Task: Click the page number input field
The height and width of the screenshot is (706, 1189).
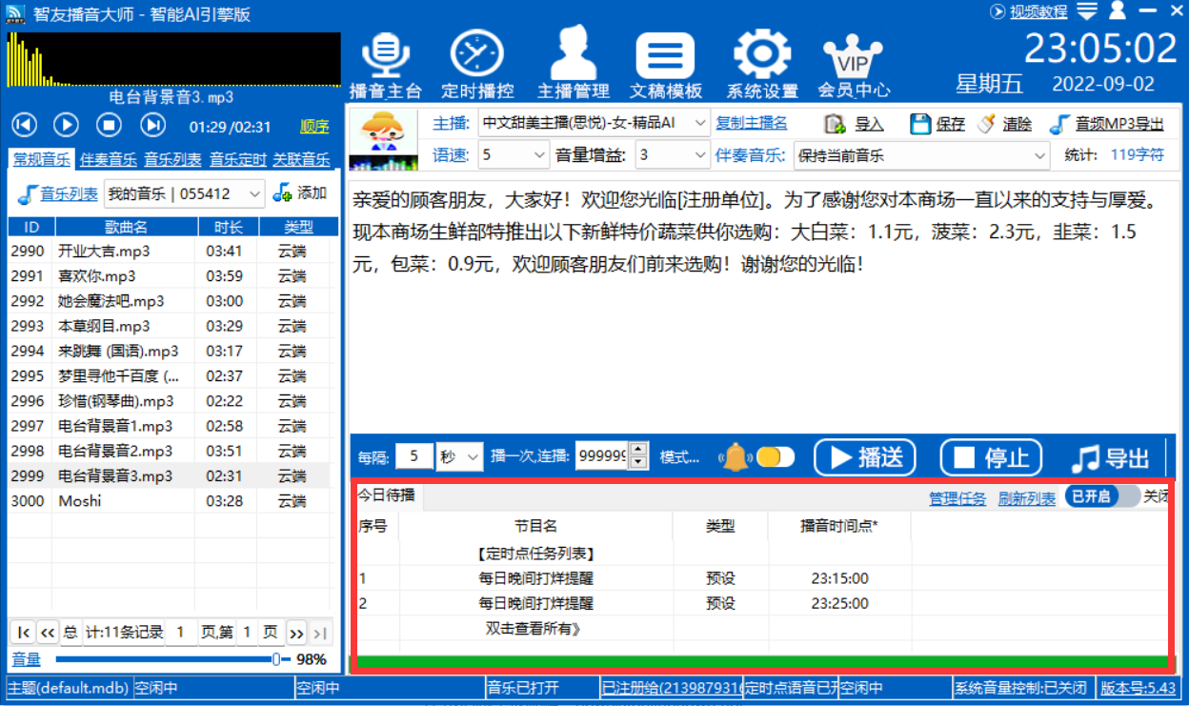Action: point(247,633)
